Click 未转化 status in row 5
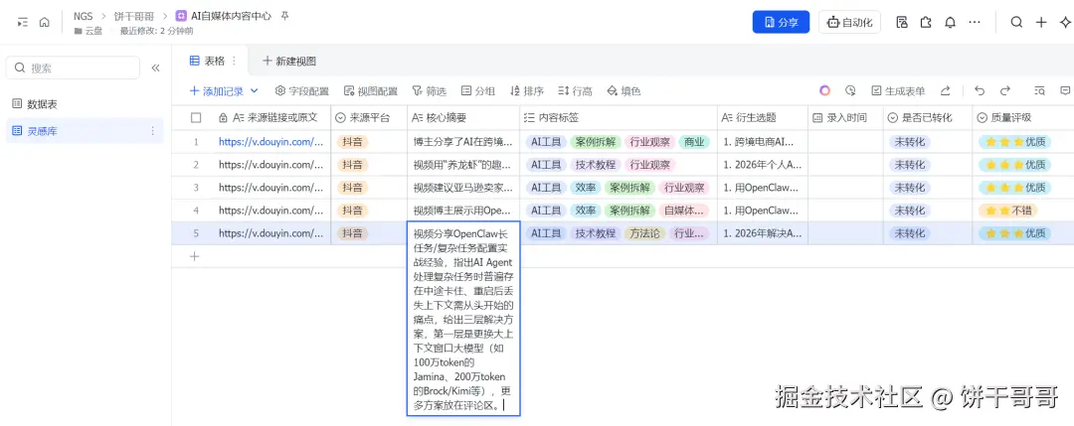The width and height of the screenshot is (1074, 426). pyautogui.click(x=910, y=233)
